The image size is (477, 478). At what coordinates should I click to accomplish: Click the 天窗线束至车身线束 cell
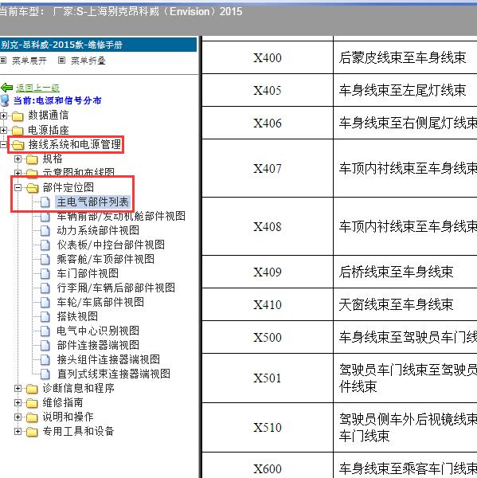(x=405, y=304)
